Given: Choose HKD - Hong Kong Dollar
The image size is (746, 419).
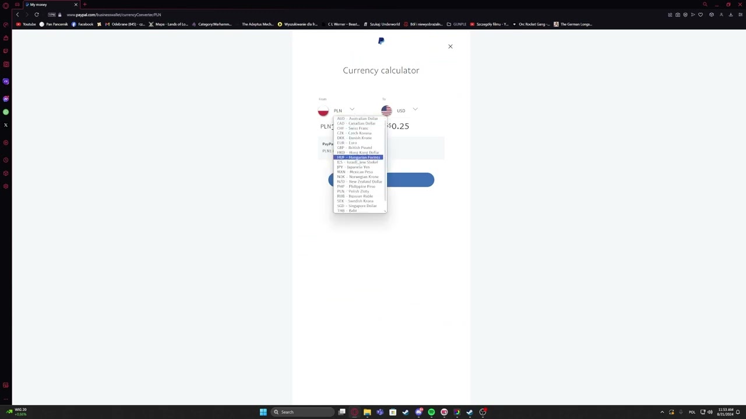Looking at the screenshot, I should (x=358, y=152).
